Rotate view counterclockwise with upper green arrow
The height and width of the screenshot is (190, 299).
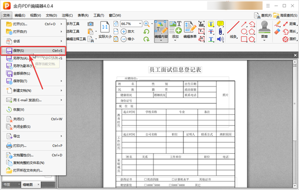click(x=146, y=31)
